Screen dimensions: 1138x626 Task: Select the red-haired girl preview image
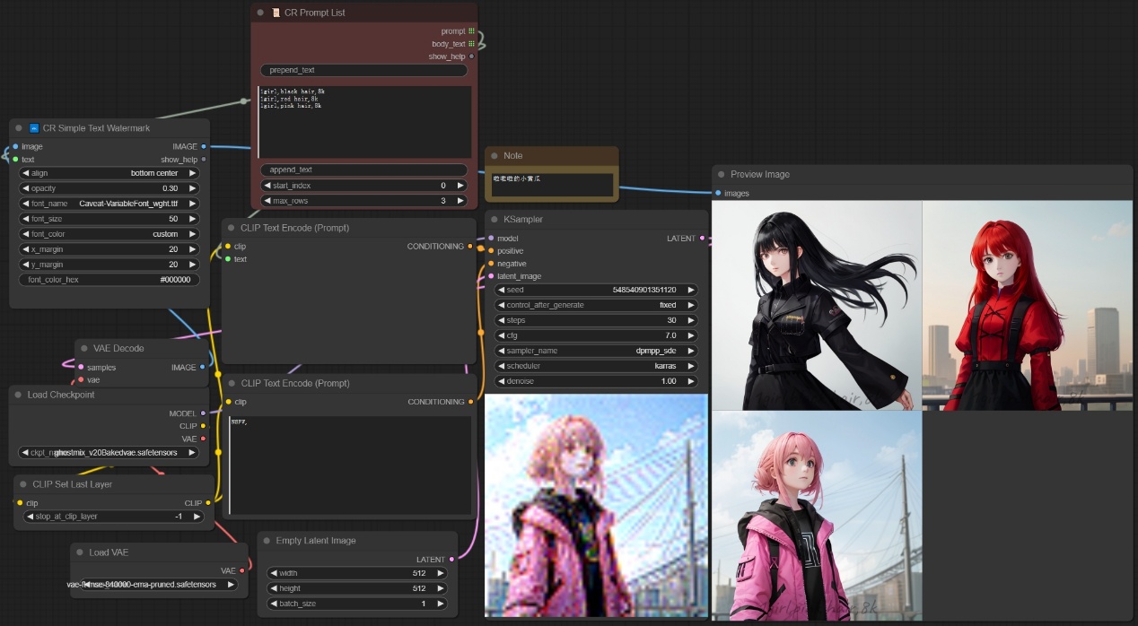(x=1027, y=305)
